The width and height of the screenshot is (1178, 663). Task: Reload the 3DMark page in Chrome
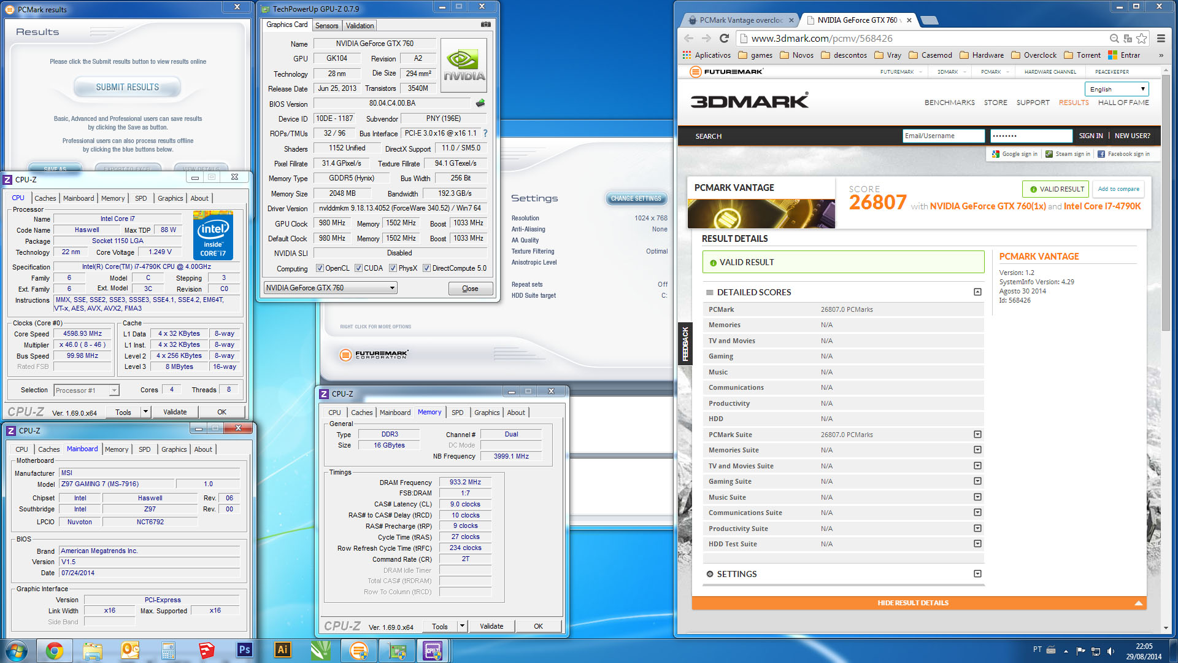tap(724, 38)
